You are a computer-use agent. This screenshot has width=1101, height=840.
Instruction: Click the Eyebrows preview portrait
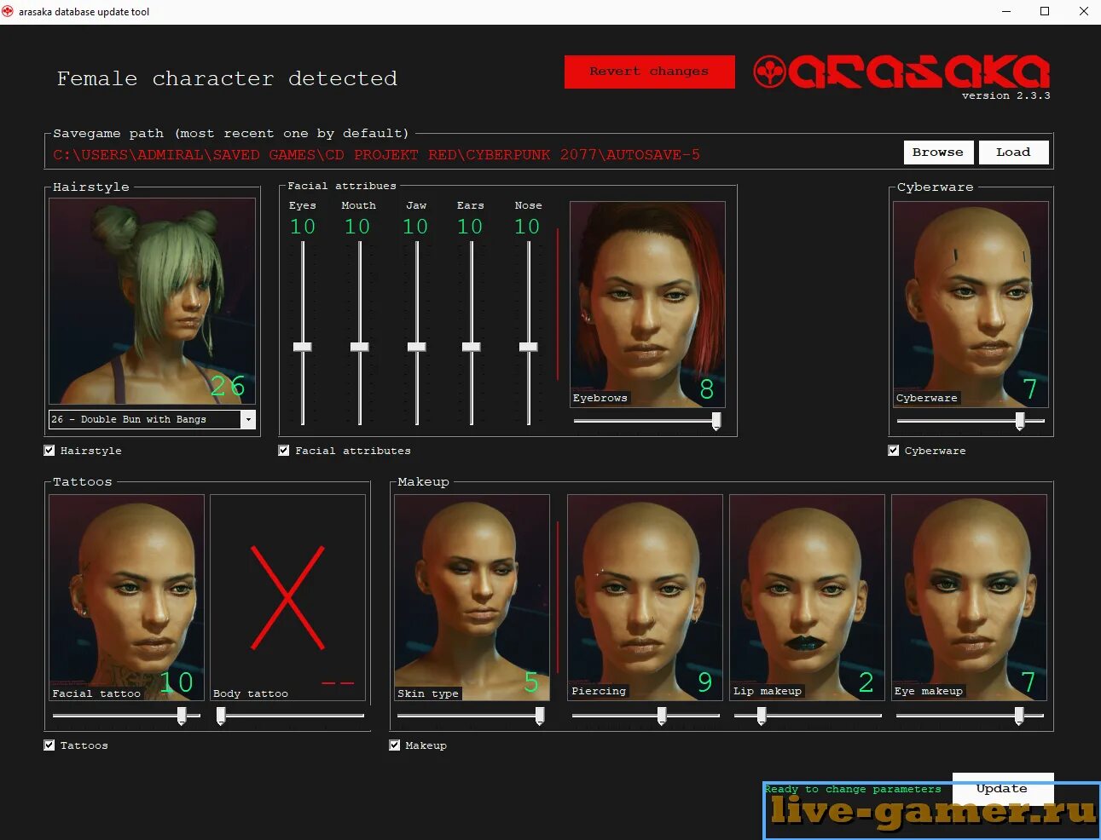[647, 304]
